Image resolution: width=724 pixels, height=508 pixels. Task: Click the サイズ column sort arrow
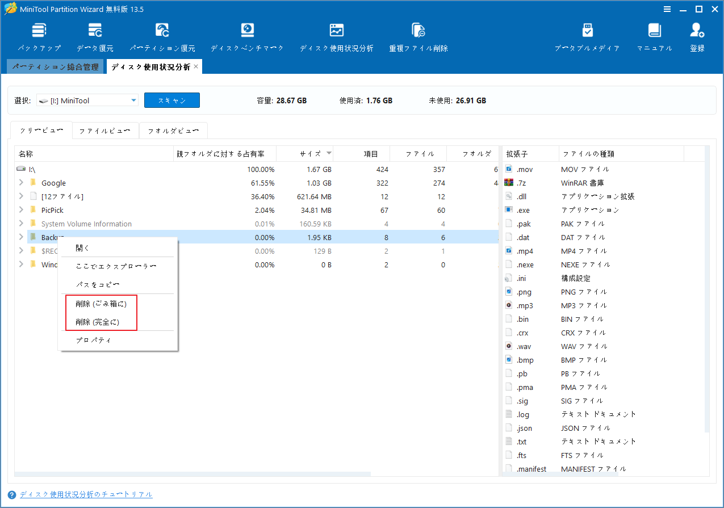tap(328, 153)
